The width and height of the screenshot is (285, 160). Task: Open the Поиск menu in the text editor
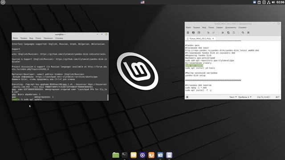(x=211, y=28)
